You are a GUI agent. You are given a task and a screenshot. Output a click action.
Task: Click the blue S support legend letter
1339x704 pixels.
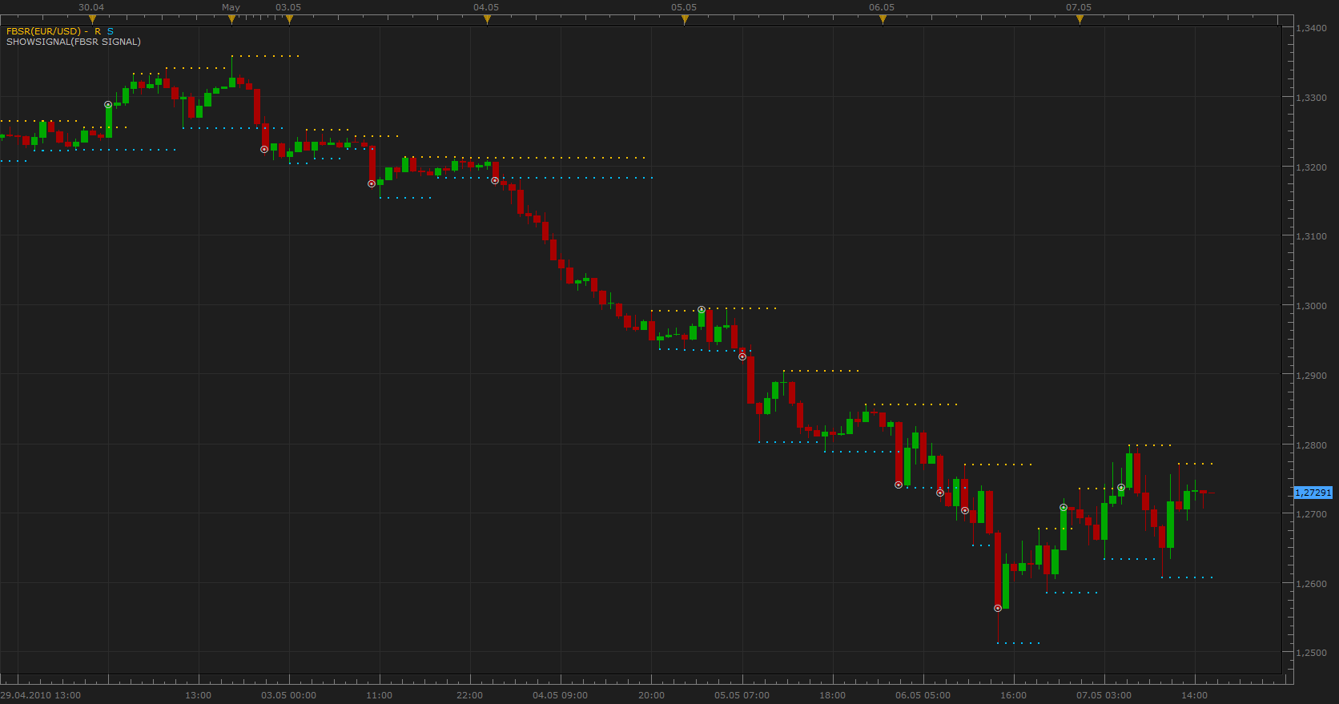pos(111,31)
